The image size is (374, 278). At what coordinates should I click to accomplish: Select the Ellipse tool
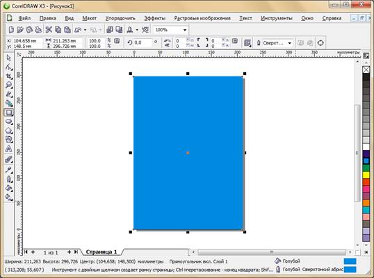pyautogui.click(x=9, y=122)
